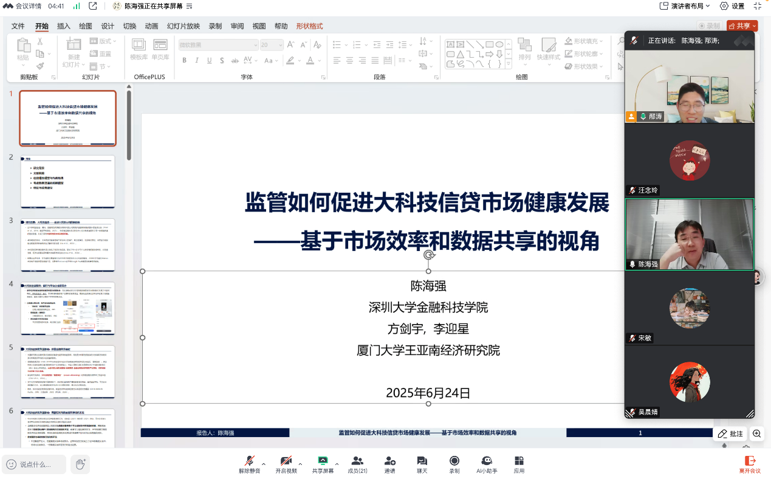
Task: Switch to the 插入 ribbon tab
Action: tap(63, 26)
